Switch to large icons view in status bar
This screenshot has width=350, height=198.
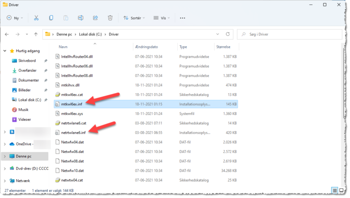point(341,190)
